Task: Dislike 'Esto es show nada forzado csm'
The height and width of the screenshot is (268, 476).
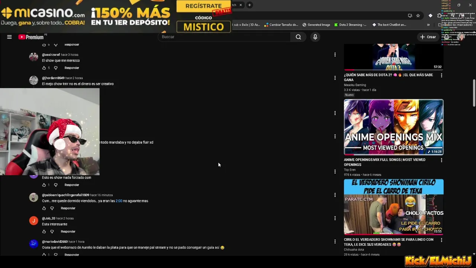Action: point(56,185)
